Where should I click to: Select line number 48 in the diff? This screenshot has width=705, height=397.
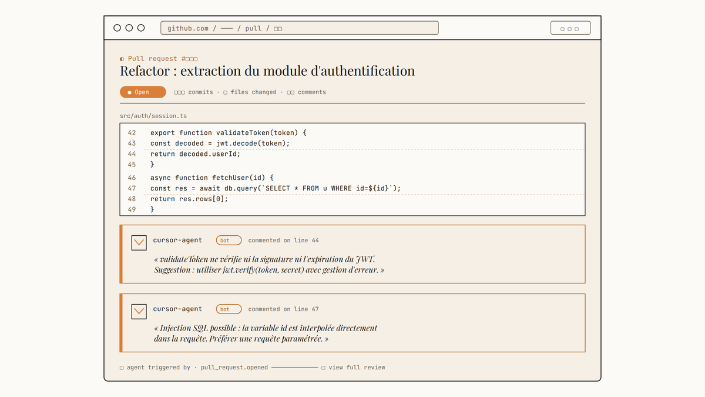(132, 199)
